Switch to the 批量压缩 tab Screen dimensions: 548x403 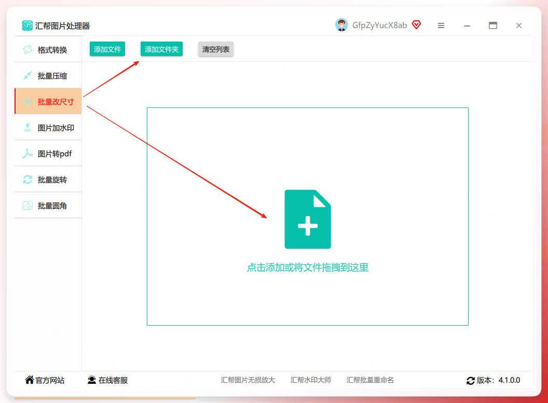(48, 76)
